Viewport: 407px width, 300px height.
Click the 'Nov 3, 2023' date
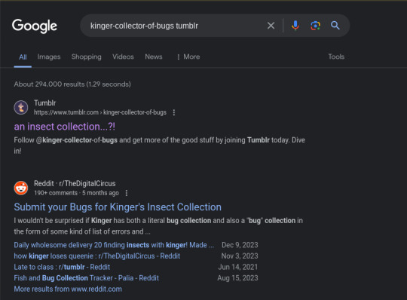[240, 256]
